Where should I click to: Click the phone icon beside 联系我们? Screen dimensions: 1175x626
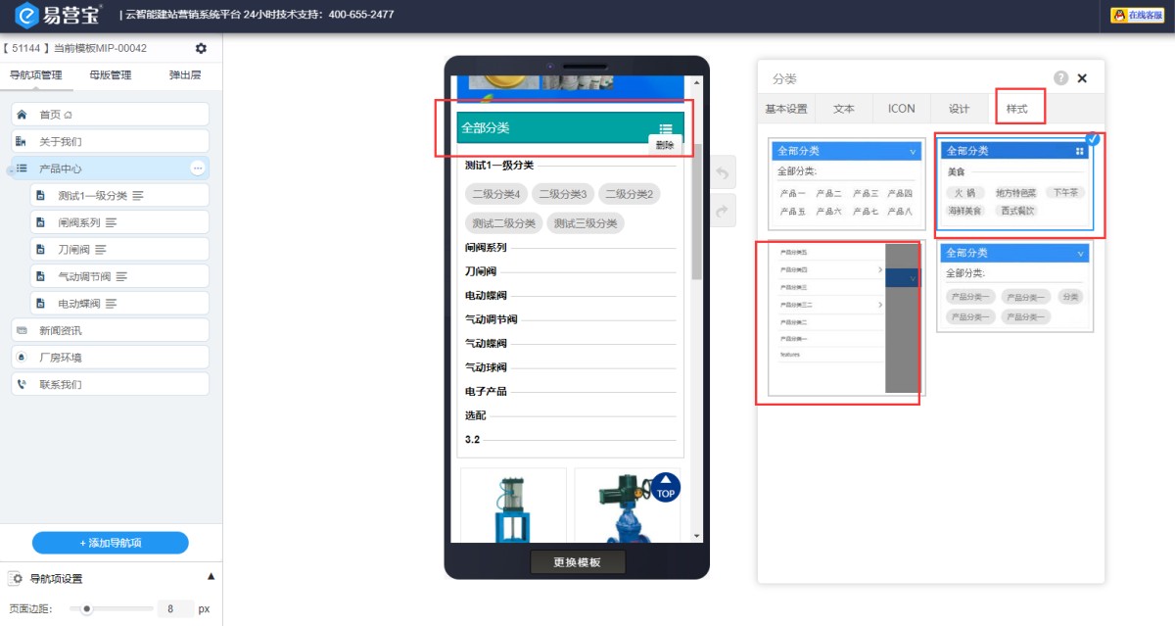tap(22, 384)
